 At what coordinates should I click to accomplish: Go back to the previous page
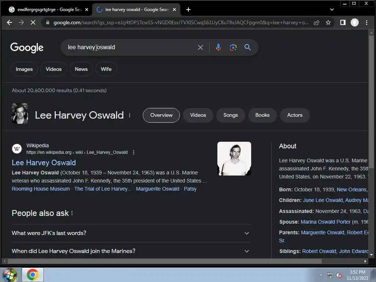pyautogui.click(x=9, y=22)
